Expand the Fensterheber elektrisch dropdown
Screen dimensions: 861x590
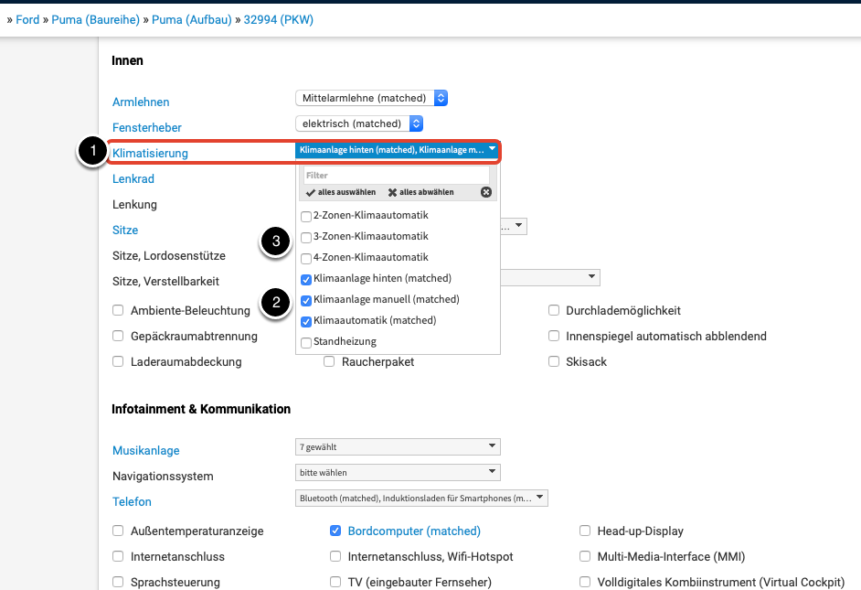tap(359, 123)
